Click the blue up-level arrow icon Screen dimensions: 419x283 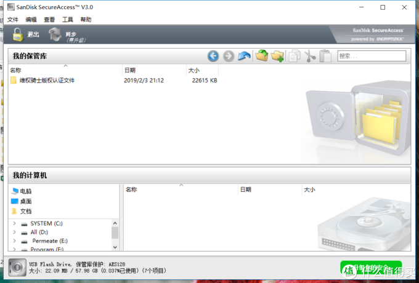click(244, 56)
